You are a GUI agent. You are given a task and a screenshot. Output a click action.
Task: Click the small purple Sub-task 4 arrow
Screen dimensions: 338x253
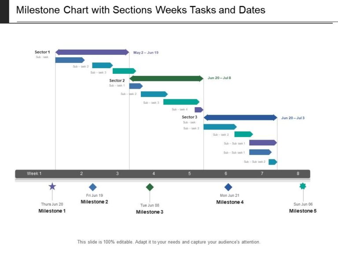(198, 110)
